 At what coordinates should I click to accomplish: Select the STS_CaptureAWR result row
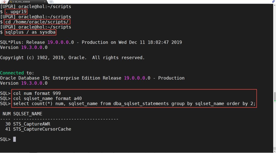(32, 124)
